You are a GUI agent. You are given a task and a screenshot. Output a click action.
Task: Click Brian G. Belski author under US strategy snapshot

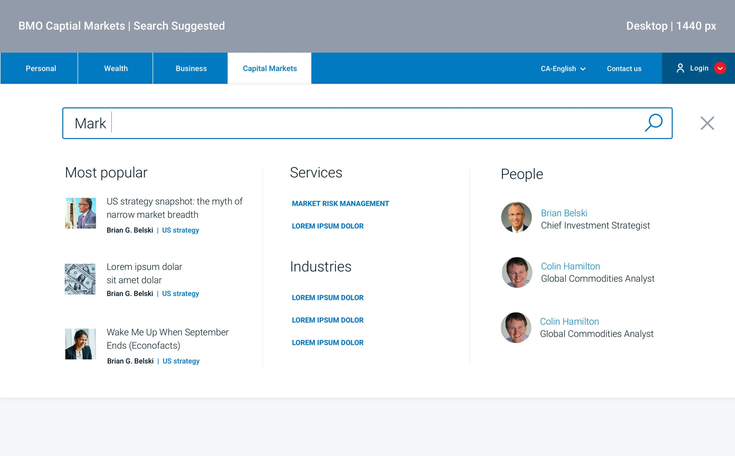pyautogui.click(x=130, y=230)
